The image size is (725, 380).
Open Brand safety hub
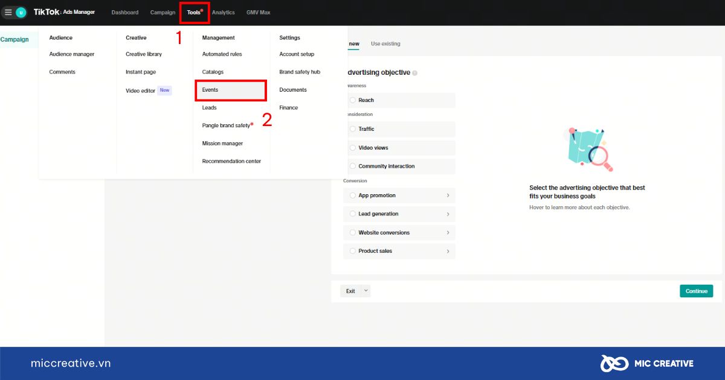pyautogui.click(x=300, y=72)
